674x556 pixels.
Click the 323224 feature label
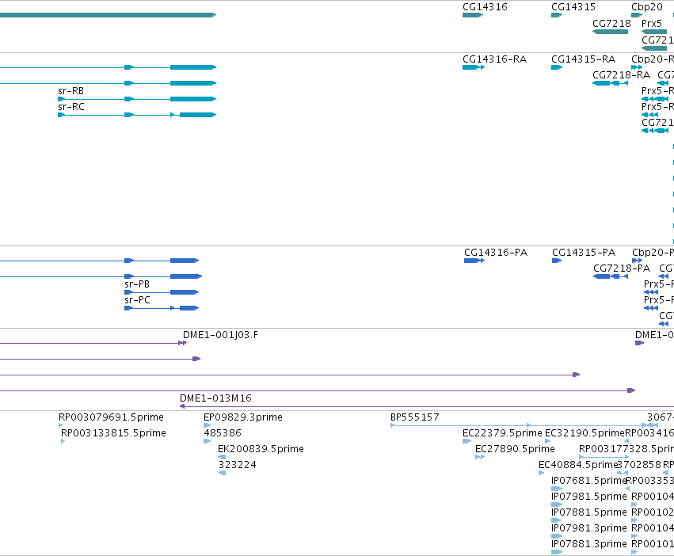tap(238, 465)
